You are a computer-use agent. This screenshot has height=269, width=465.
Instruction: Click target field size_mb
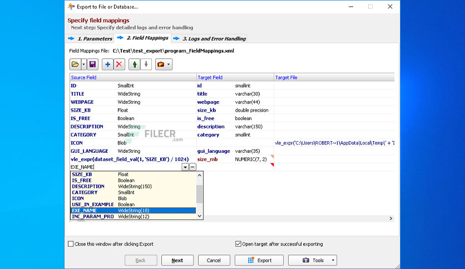(x=207, y=159)
